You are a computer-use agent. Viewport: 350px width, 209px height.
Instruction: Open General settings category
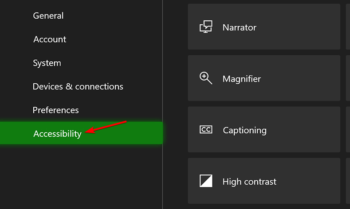pyautogui.click(x=48, y=15)
